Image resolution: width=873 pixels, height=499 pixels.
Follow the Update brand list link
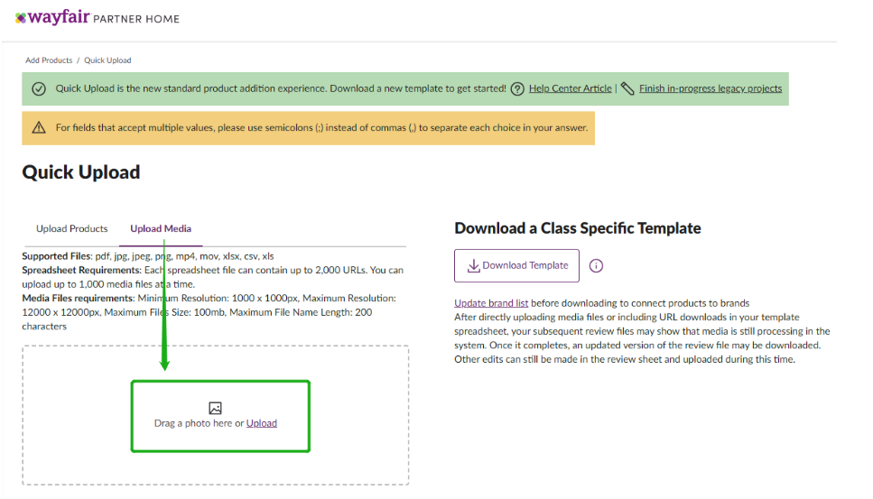491,303
